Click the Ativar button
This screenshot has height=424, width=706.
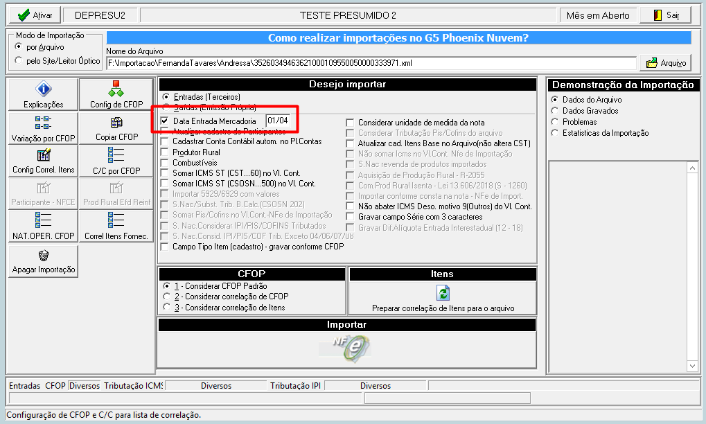click(35, 15)
